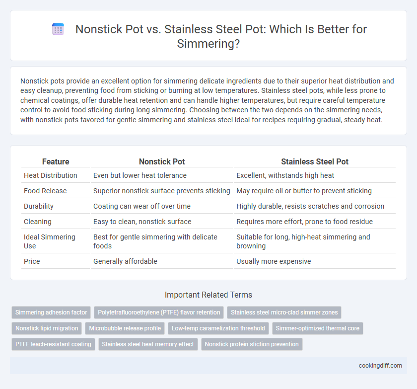Open 'Stainless steel heat memory effect' tag
Viewport: 417px width, 389px height.
(148, 344)
